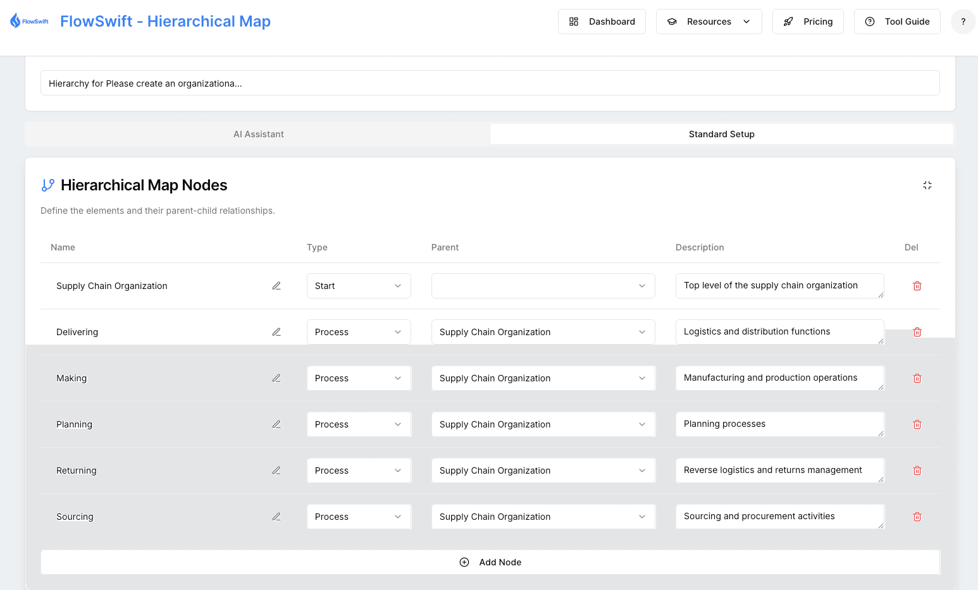978x590 pixels.
Task: Edit the Logistics and distribution functions description
Action: (x=779, y=332)
